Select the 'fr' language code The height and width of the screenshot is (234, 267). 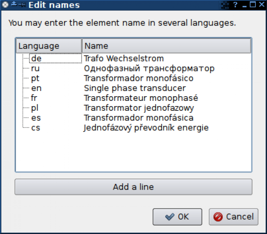pos(34,98)
